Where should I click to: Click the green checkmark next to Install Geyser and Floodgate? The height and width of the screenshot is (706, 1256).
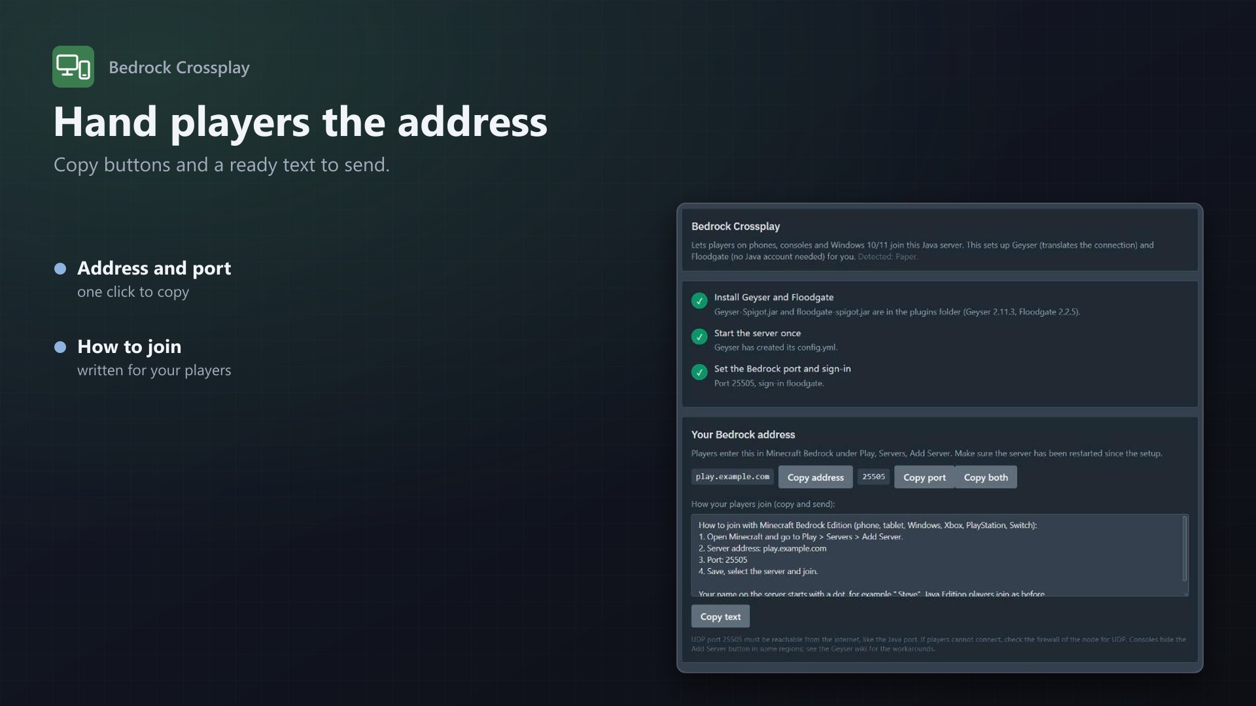pyautogui.click(x=699, y=301)
